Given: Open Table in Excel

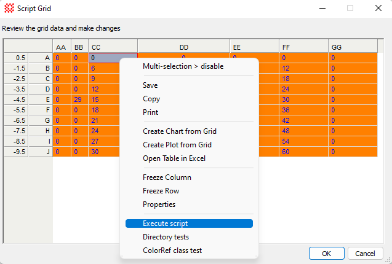Looking at the screenshot, I should (x=174, y=158).
